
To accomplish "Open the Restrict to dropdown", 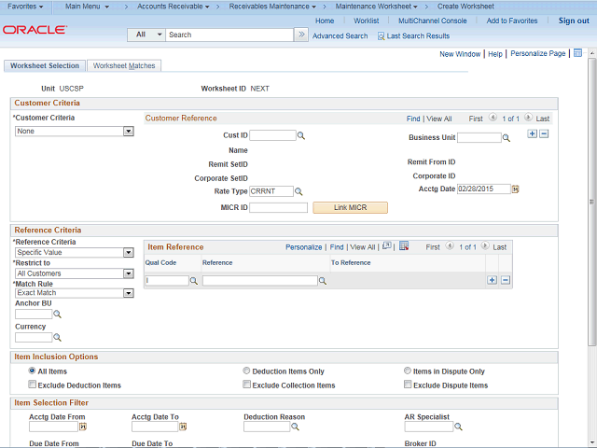I will click(129, 273).
